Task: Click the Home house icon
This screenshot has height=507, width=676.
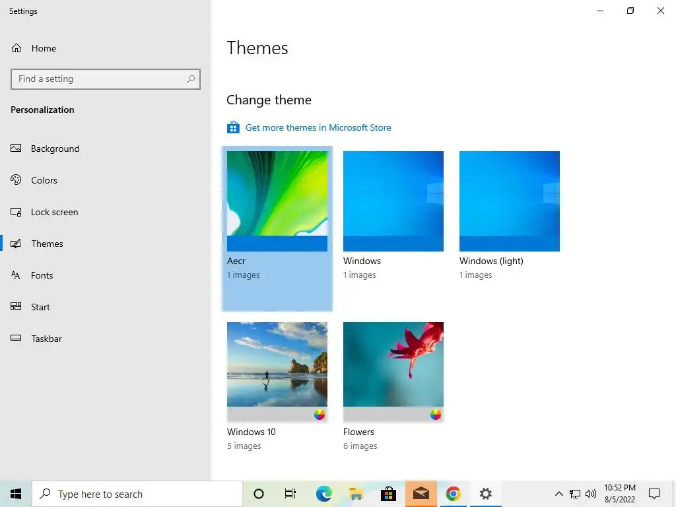Action: pos(17,48)
